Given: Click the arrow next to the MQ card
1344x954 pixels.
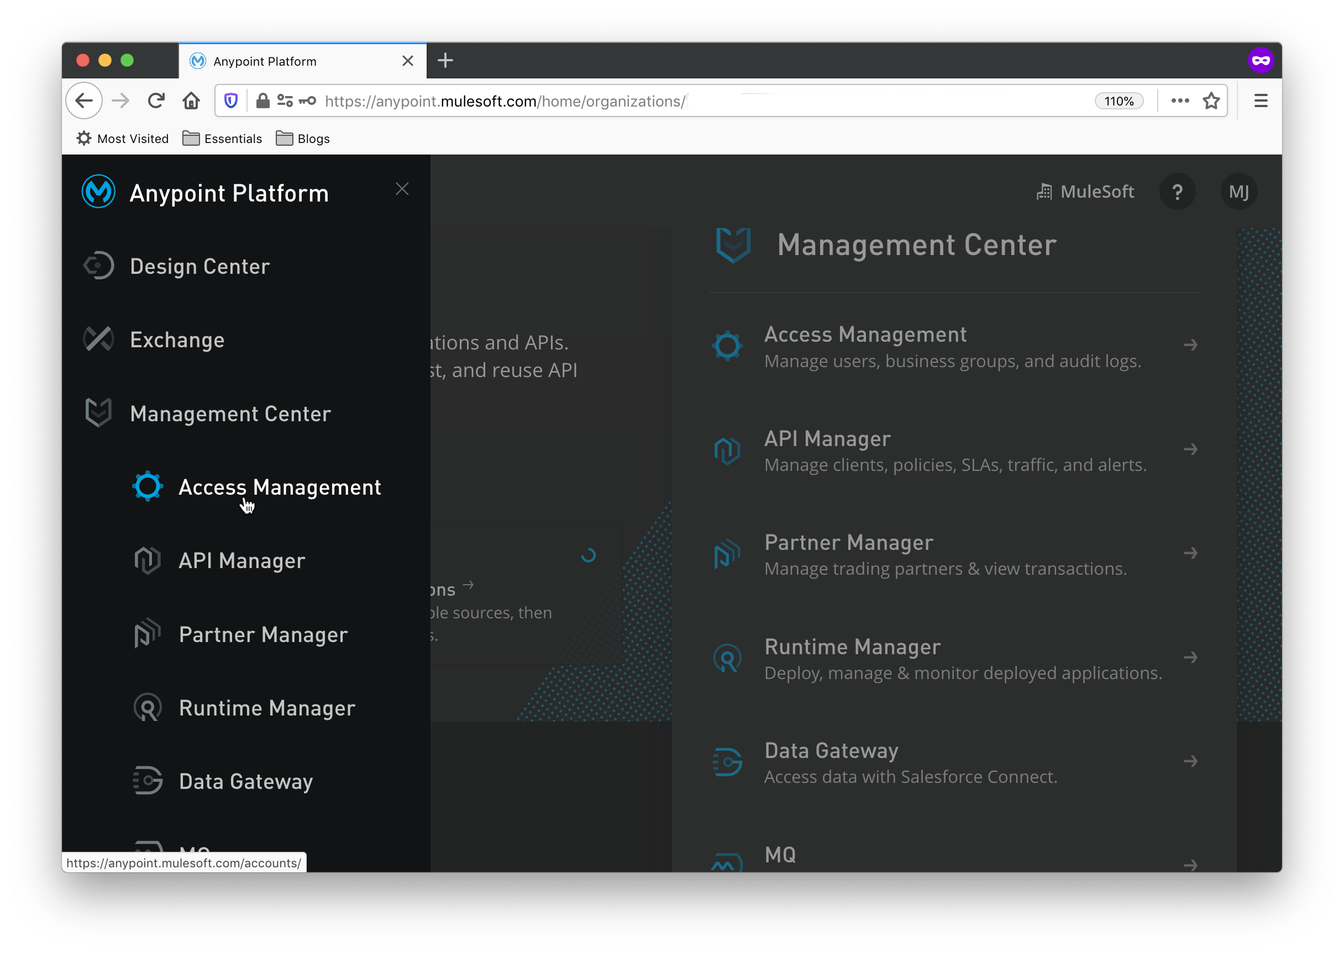Looking at the screenshot, I should pos(1190,865).
